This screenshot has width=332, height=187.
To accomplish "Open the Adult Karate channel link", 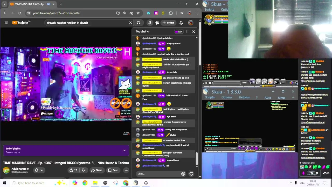I will pos(19,169).
